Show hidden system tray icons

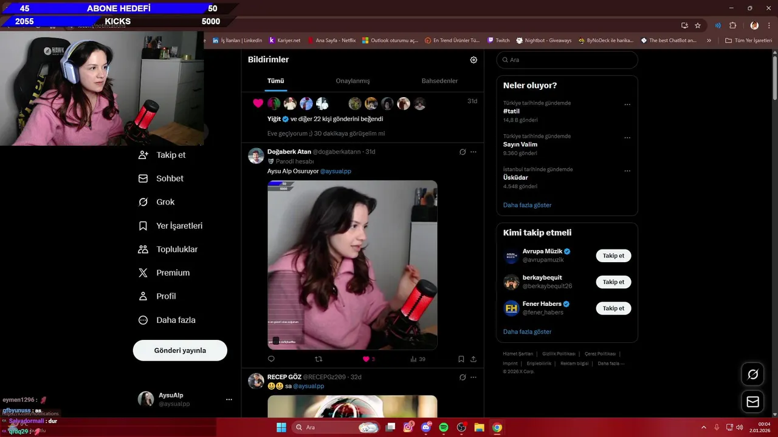click(704, 427)
